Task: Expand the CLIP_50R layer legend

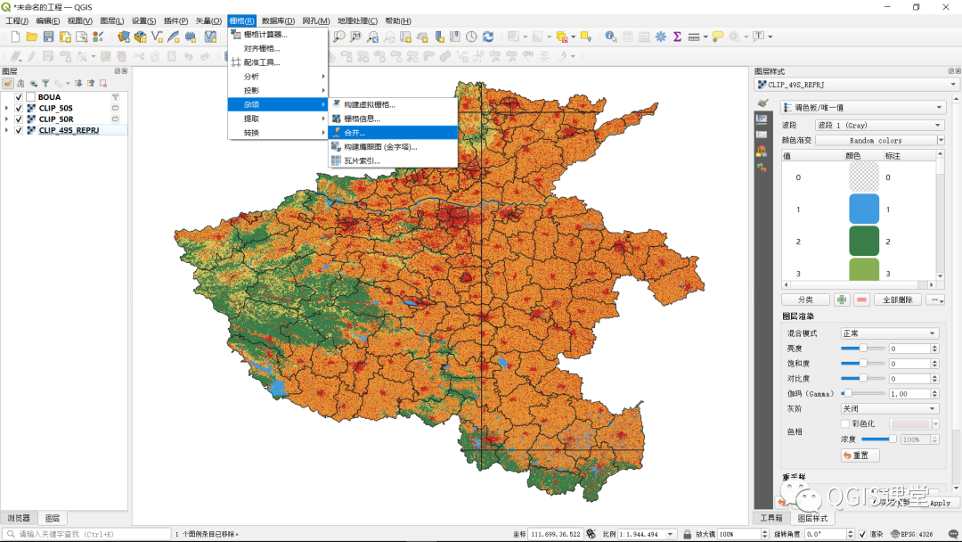Action: pos(7,119)
